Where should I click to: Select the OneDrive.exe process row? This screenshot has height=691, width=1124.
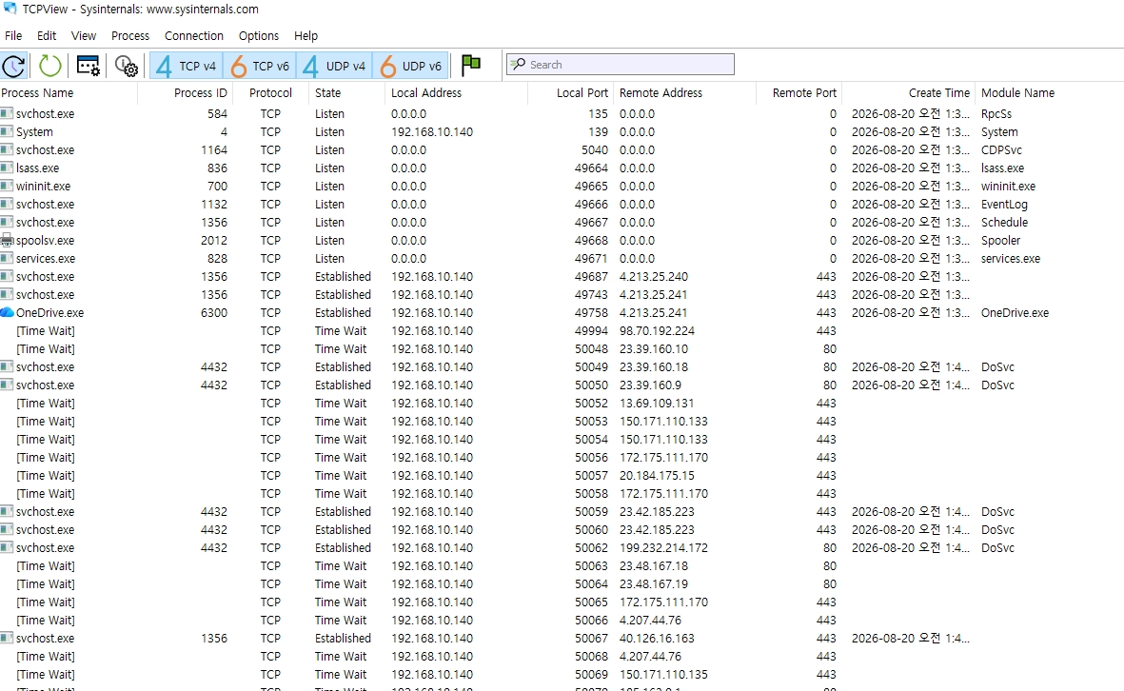point(562,312)
